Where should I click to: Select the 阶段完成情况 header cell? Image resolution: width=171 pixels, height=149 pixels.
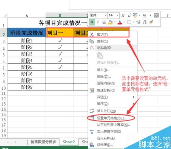pyautogui.click(x=27, y=33)
